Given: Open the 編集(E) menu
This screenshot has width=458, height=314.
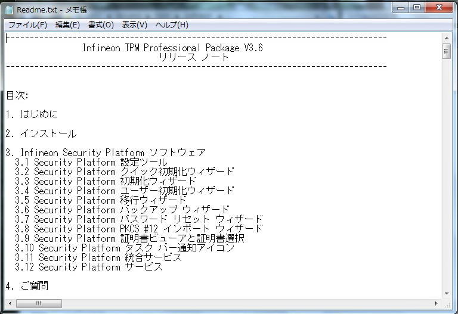Looking at the screenshot, I should [67, 25].
